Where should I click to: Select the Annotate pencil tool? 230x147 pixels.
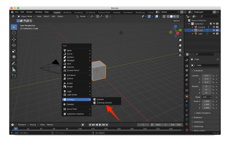click(x=14, y=63)
